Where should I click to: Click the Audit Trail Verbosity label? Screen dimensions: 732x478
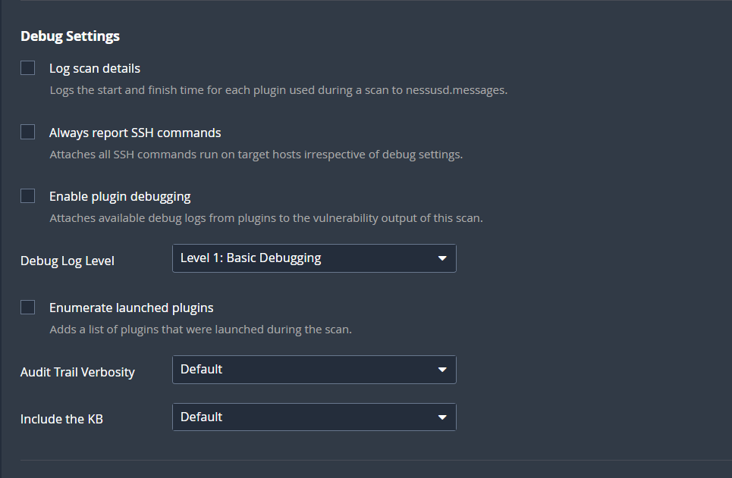(x=77, y=372)
